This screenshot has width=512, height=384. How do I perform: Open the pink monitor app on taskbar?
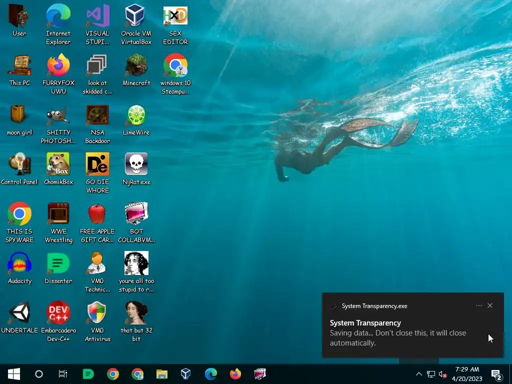tap(260, 374)
